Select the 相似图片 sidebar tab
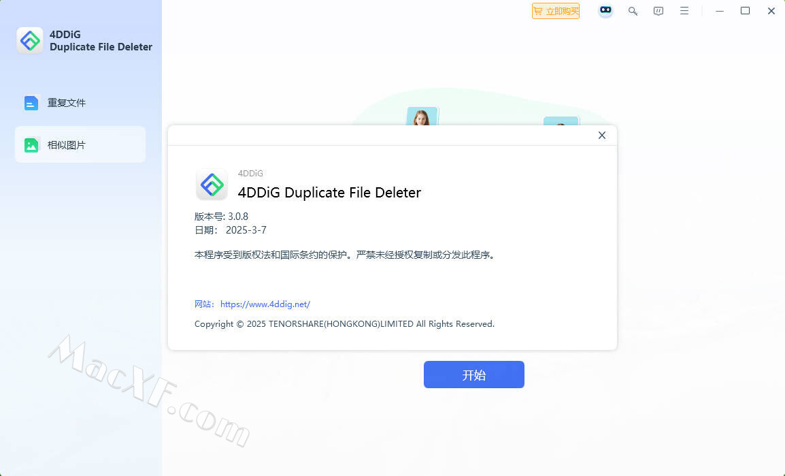785x476 pixels. 80,144
